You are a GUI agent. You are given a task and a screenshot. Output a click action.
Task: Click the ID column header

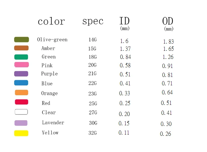[124, 21]
